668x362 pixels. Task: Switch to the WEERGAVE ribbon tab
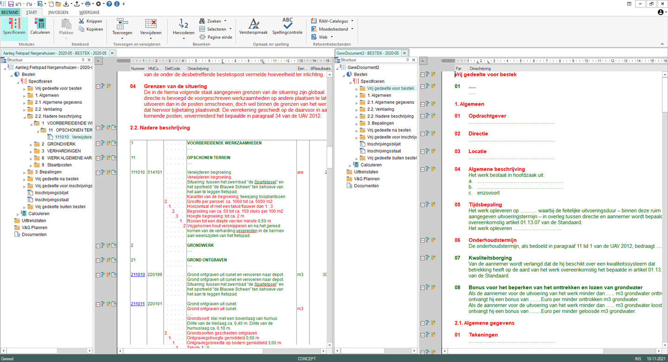click(x=89, y=13)
